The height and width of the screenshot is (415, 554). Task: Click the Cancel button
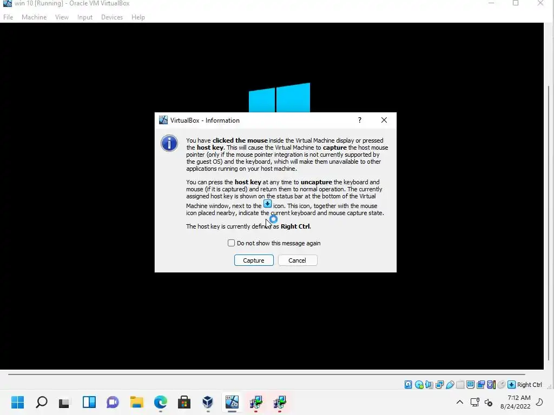(298, 260)
